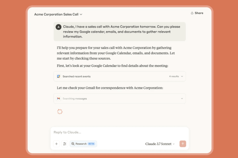This screenshot has height=158, width=238.
Task: Click the line First, let's look at your Google Calendar
Action: click(113, 66)
